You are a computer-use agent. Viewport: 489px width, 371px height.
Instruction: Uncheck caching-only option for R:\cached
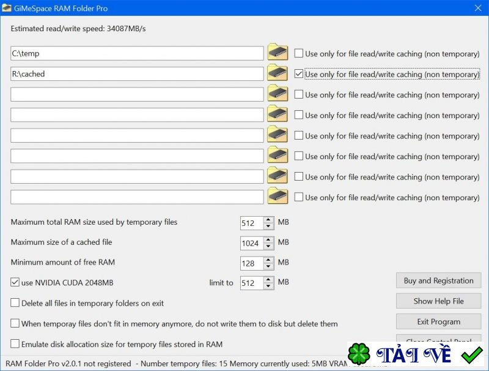pos(299,73)
